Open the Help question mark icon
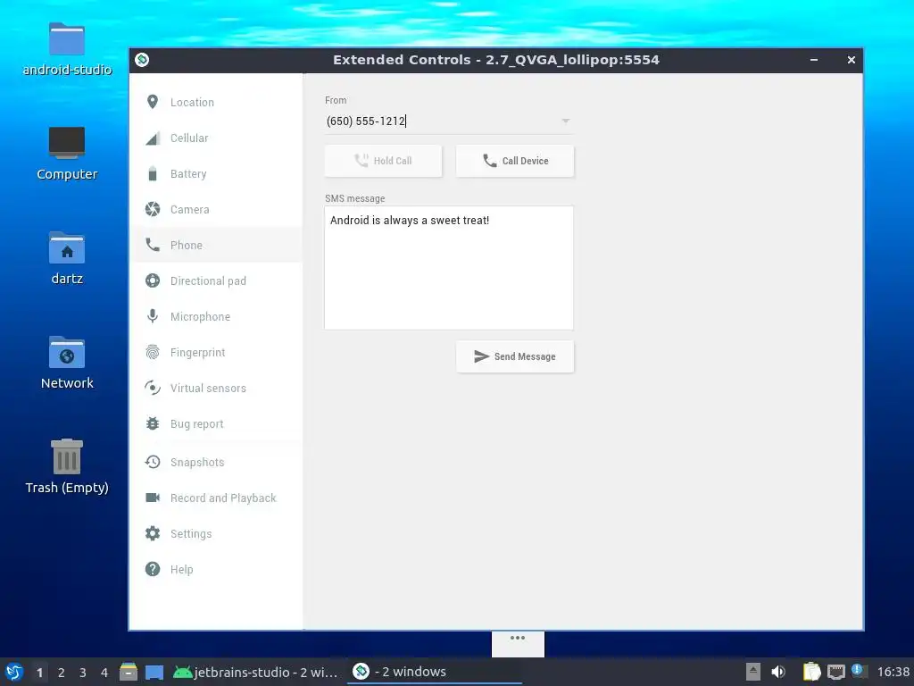This screenshot has height=686, width=914. coord(152,569)
